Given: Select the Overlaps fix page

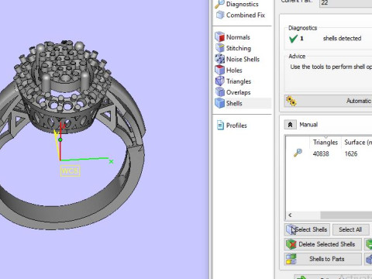Looking at the screenshot, I should pos(232,92).
